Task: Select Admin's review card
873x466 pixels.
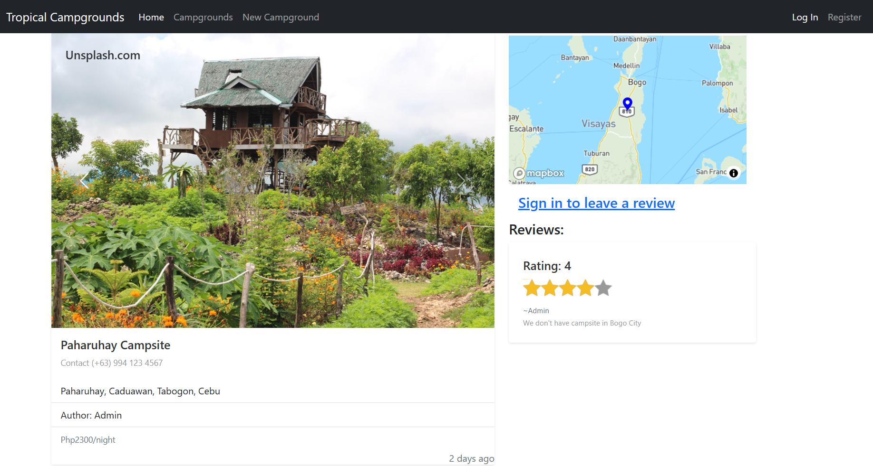Action: [x=632, y=292]
